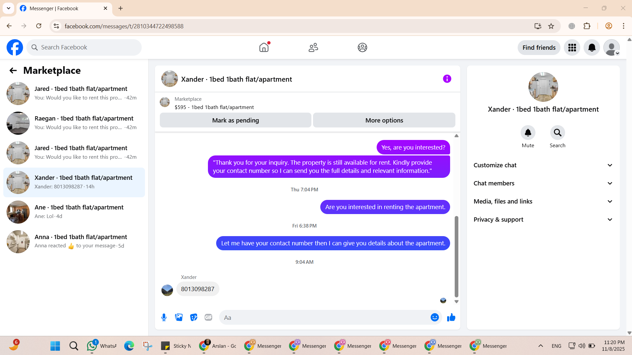
Task: Attach a photo with the image icon
Action: (x=179, y=317)
